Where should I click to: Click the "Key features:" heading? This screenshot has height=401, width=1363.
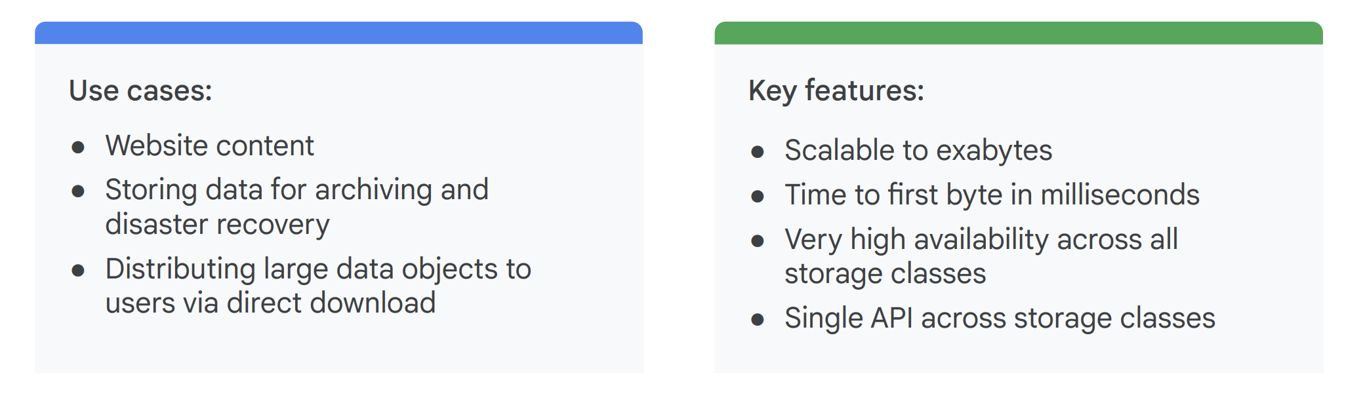click(x=836, y=90)
